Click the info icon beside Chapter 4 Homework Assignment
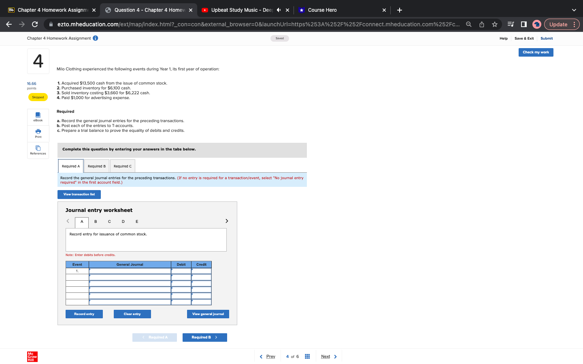Screen dimensions: 583x364 96,38
